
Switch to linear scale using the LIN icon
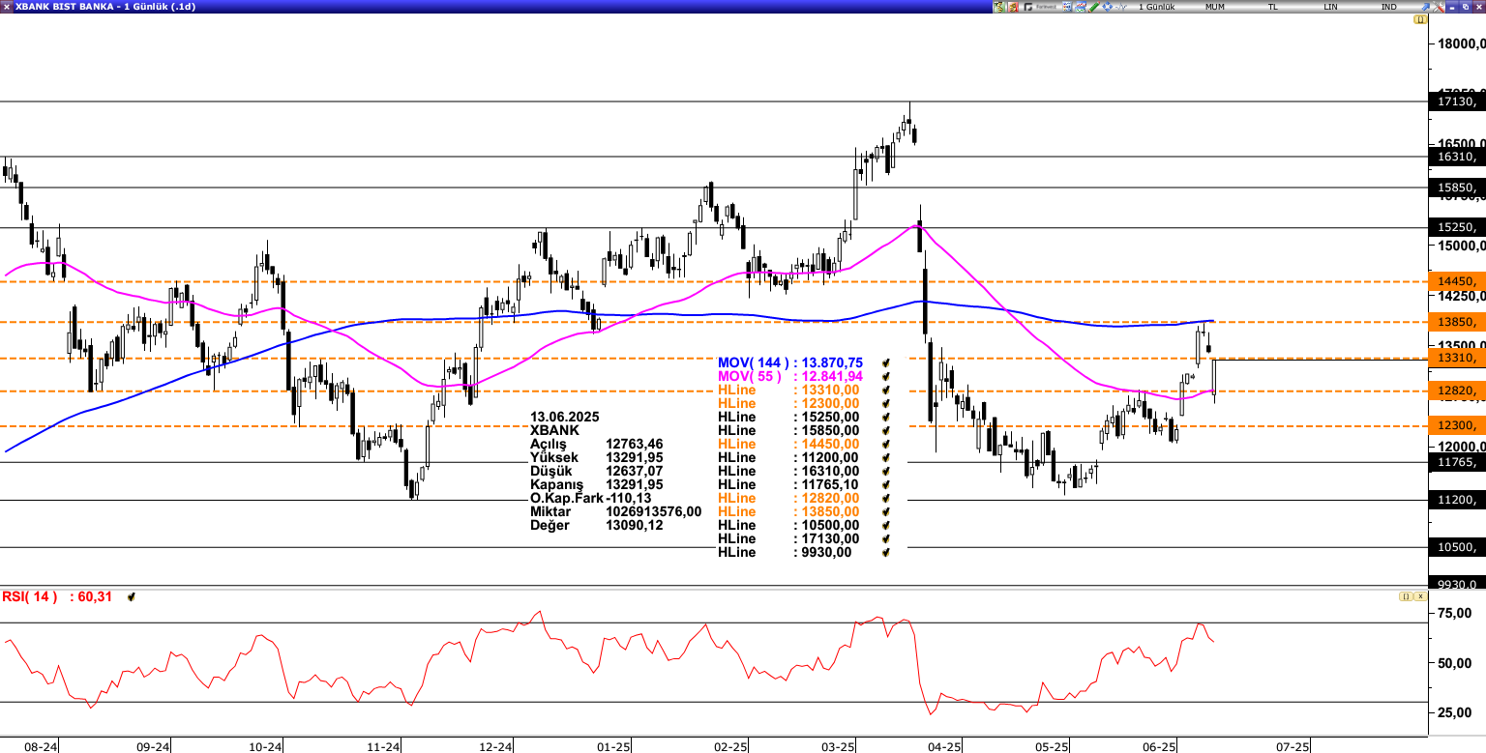(1328, 7)
